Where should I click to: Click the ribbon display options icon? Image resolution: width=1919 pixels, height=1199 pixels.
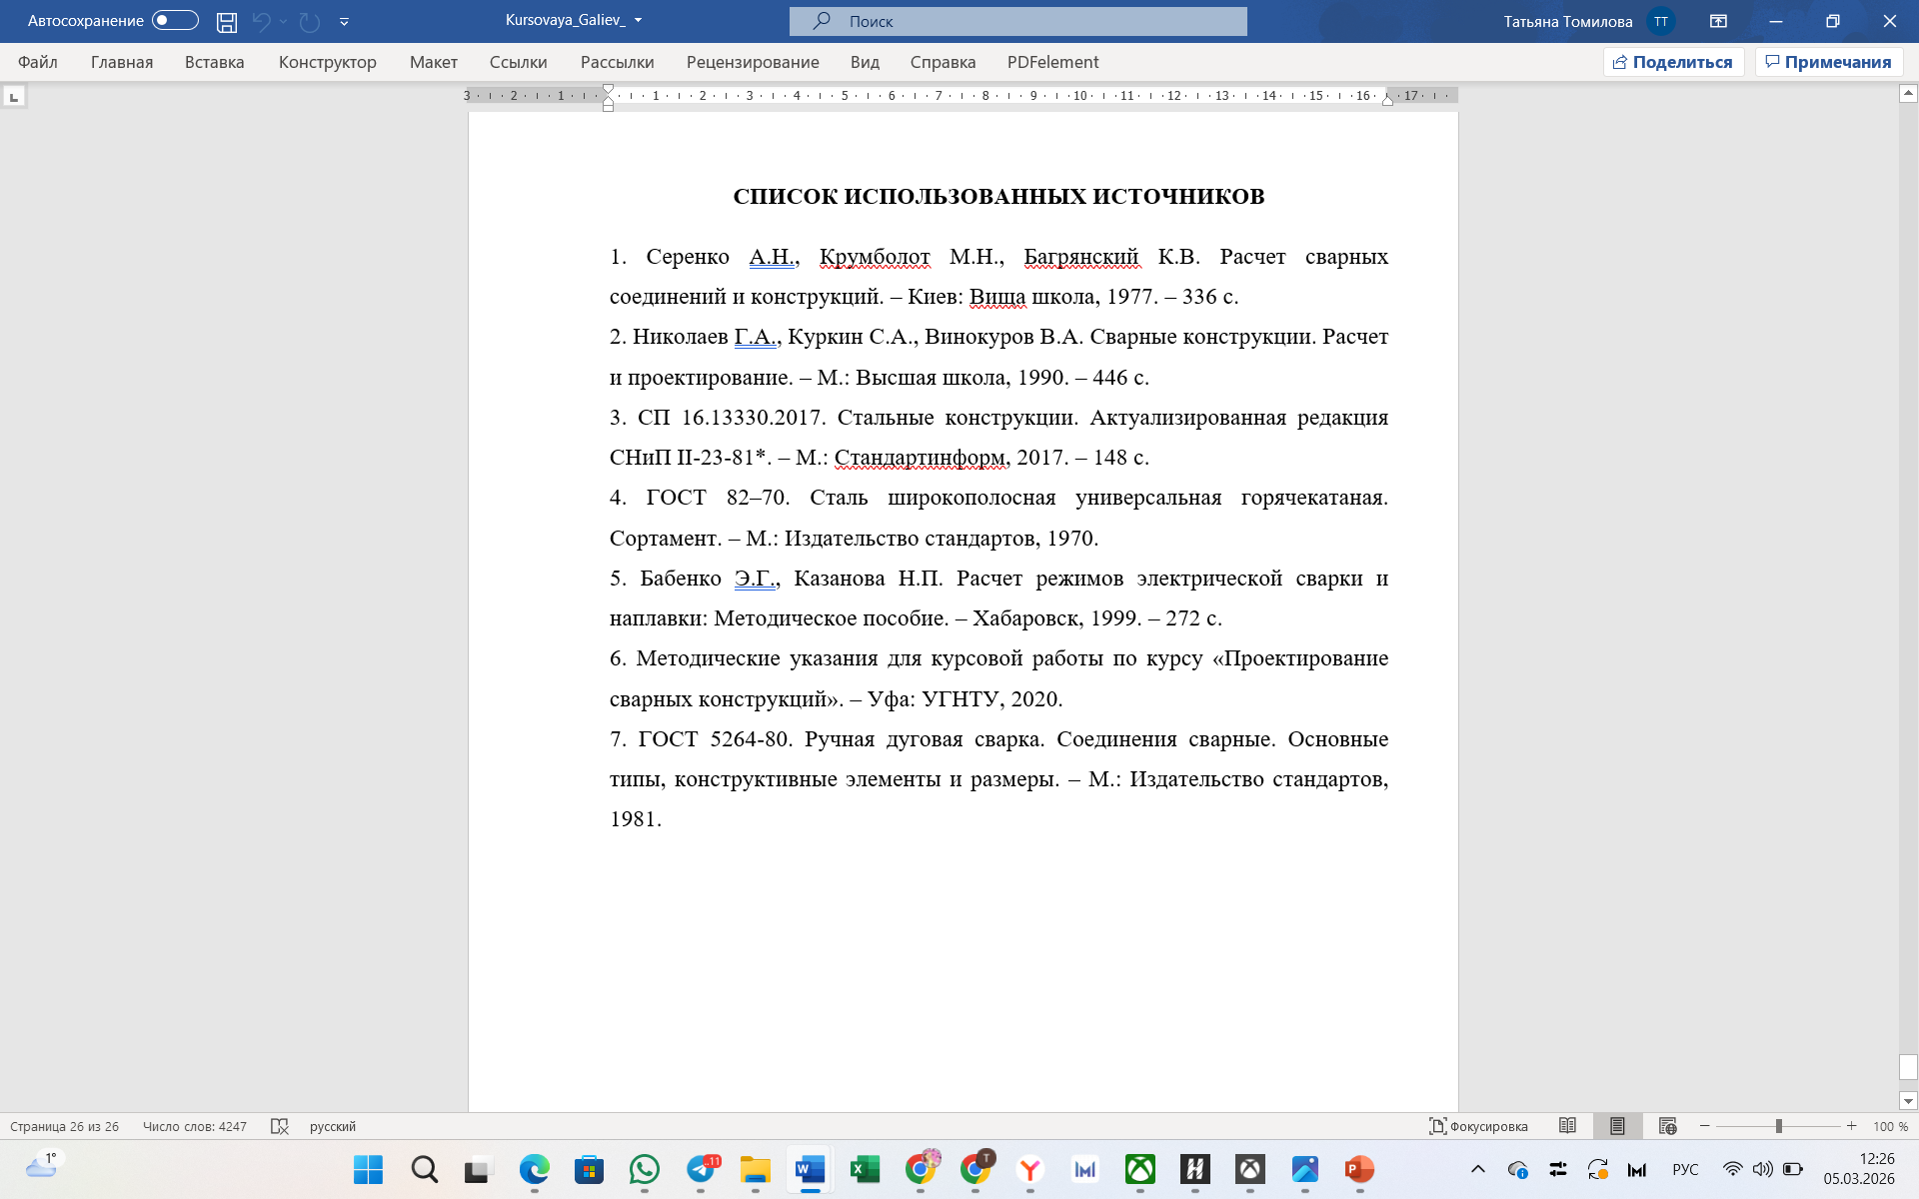(x=1718, y=21)
